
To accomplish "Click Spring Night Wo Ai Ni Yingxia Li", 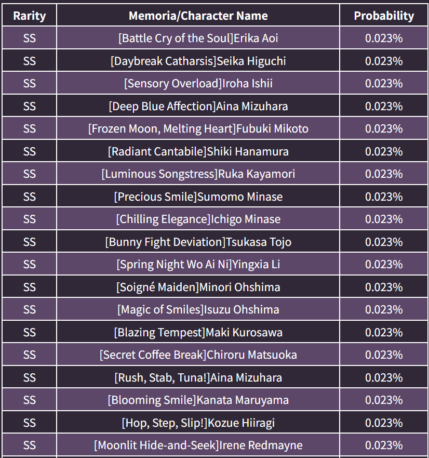I will 198,264.
